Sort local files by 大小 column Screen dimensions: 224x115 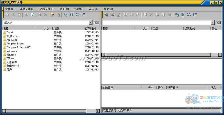[44, 28]
